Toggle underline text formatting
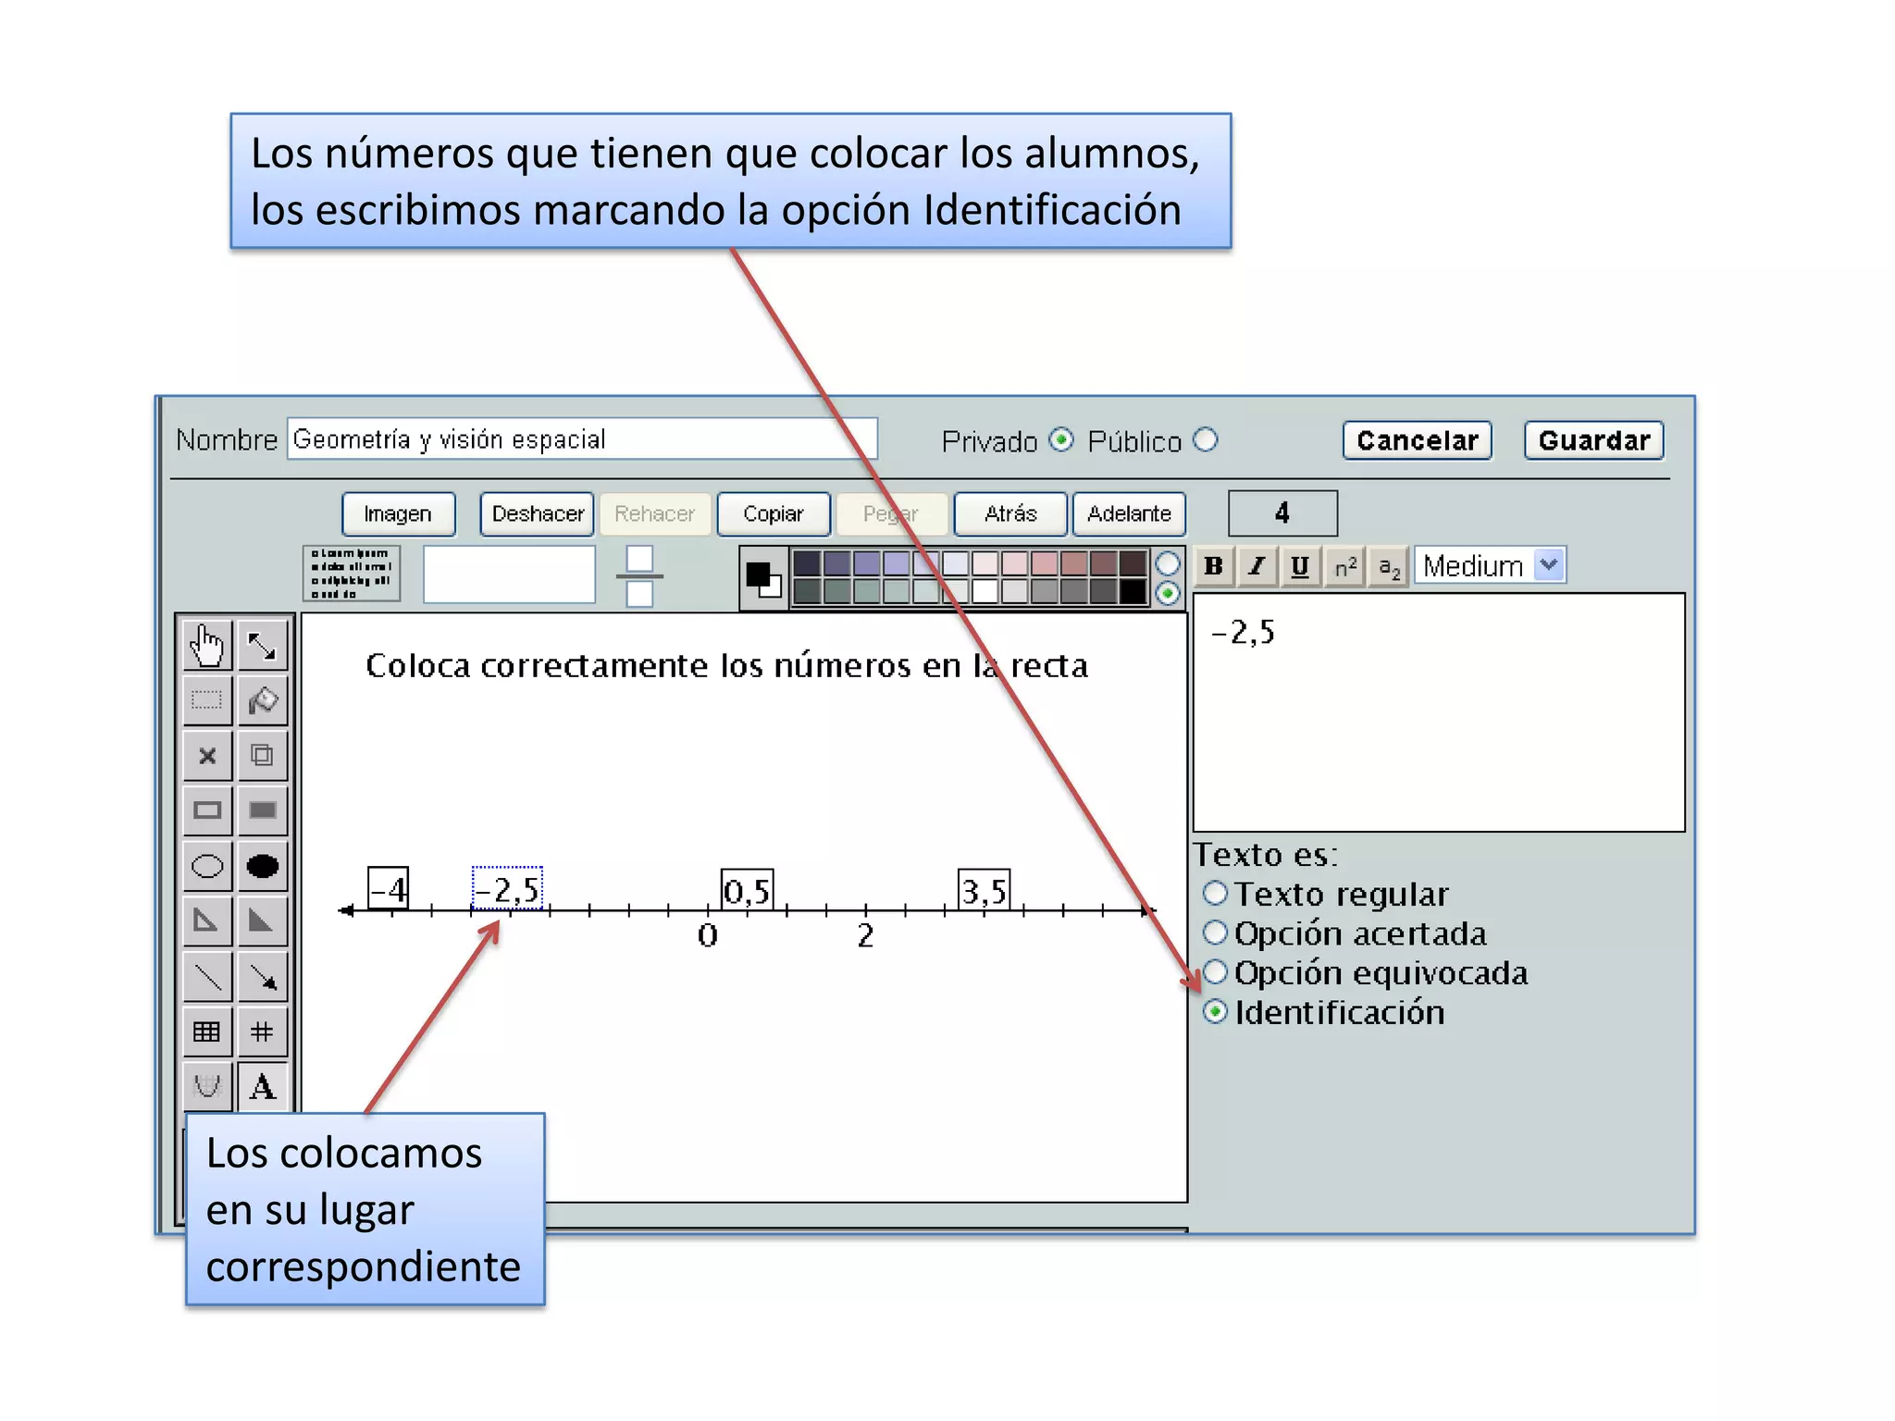 coord(1300,566)
